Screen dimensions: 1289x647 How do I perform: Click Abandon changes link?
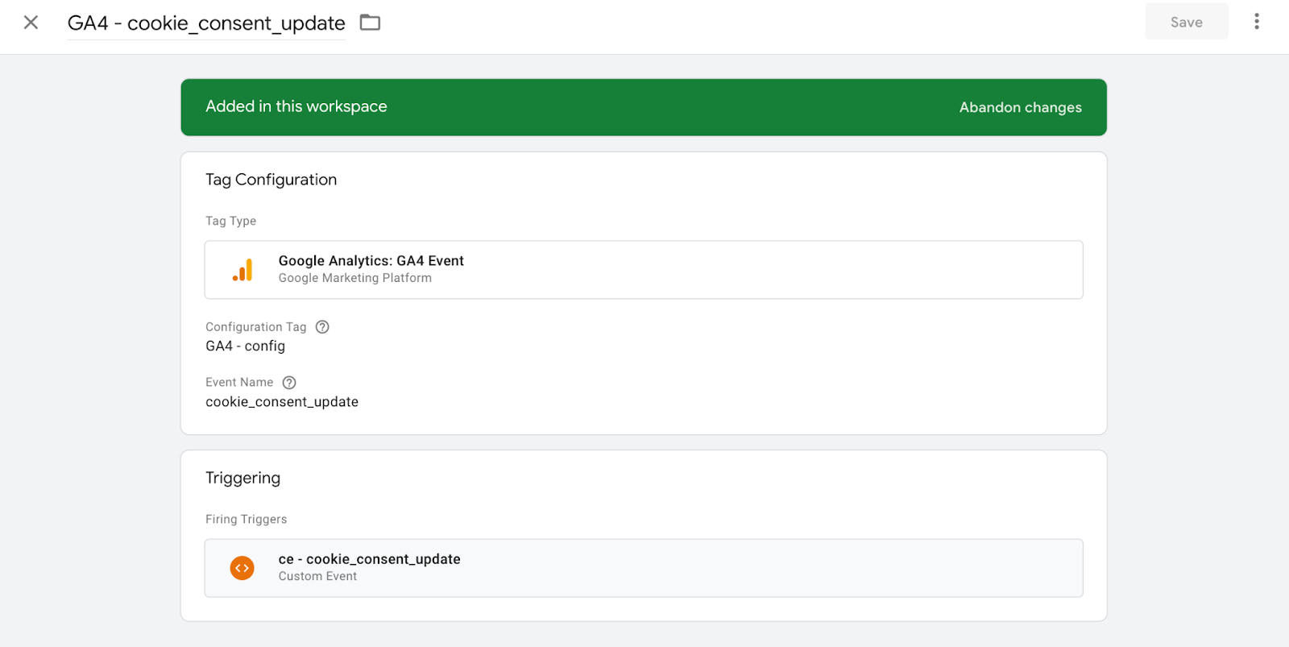tap(1020, 107)
